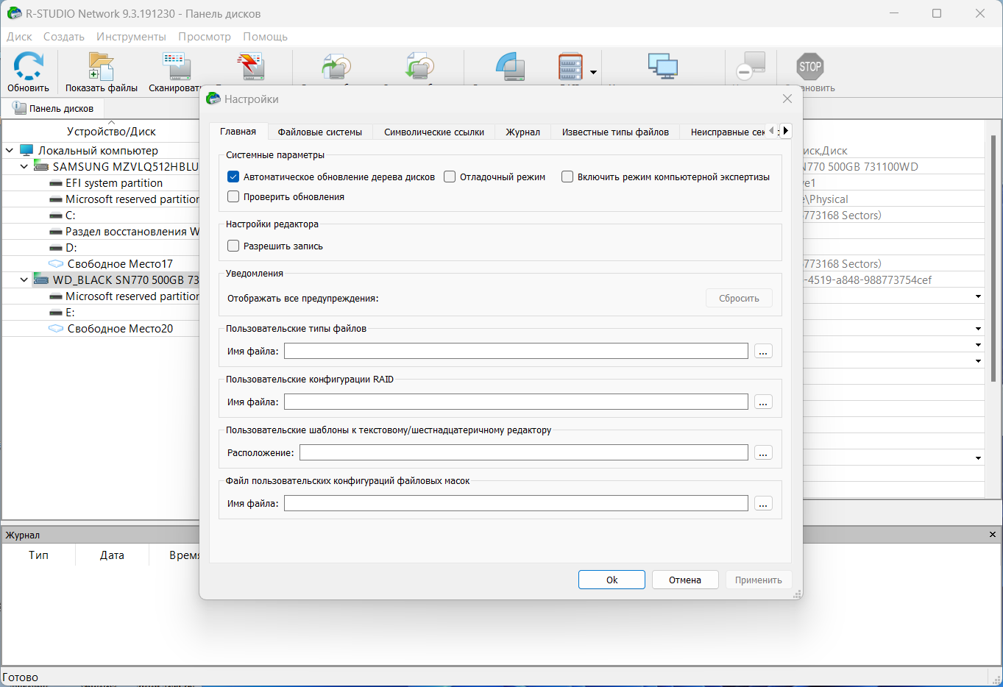Click the Панель дисков tab icon

click(19, 108)
